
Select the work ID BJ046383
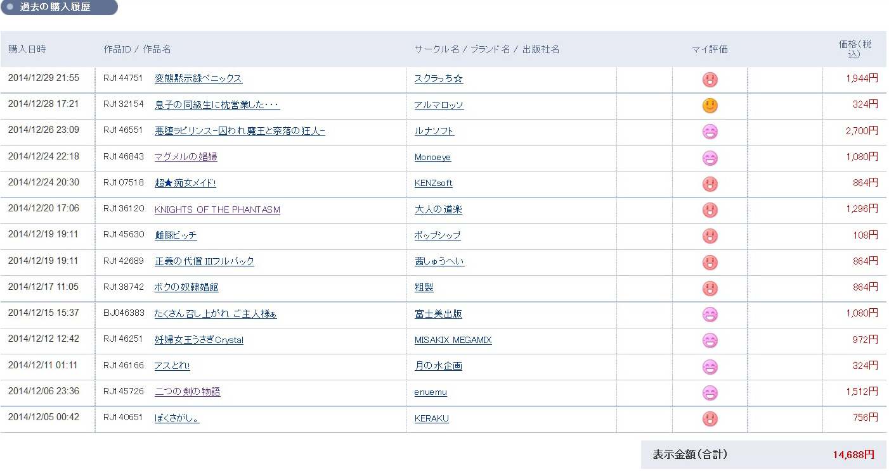(x=124, y=313)
